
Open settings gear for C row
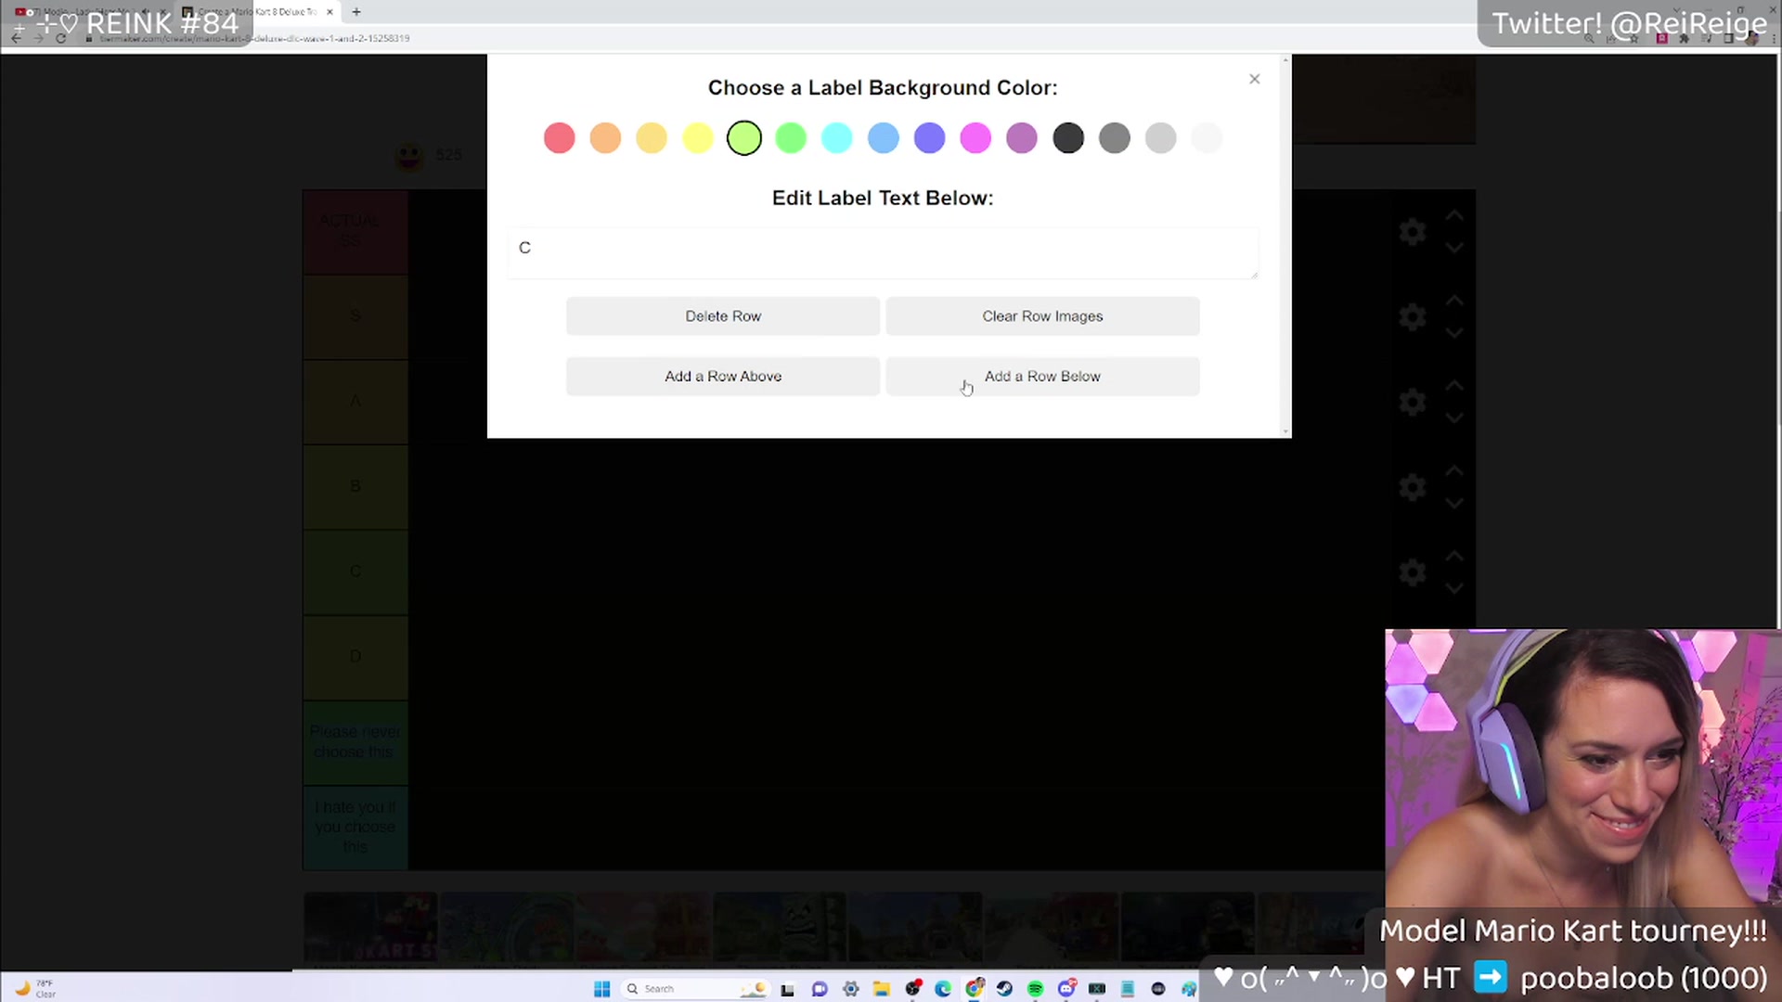pyautogui.click(x=1413, y=572)
